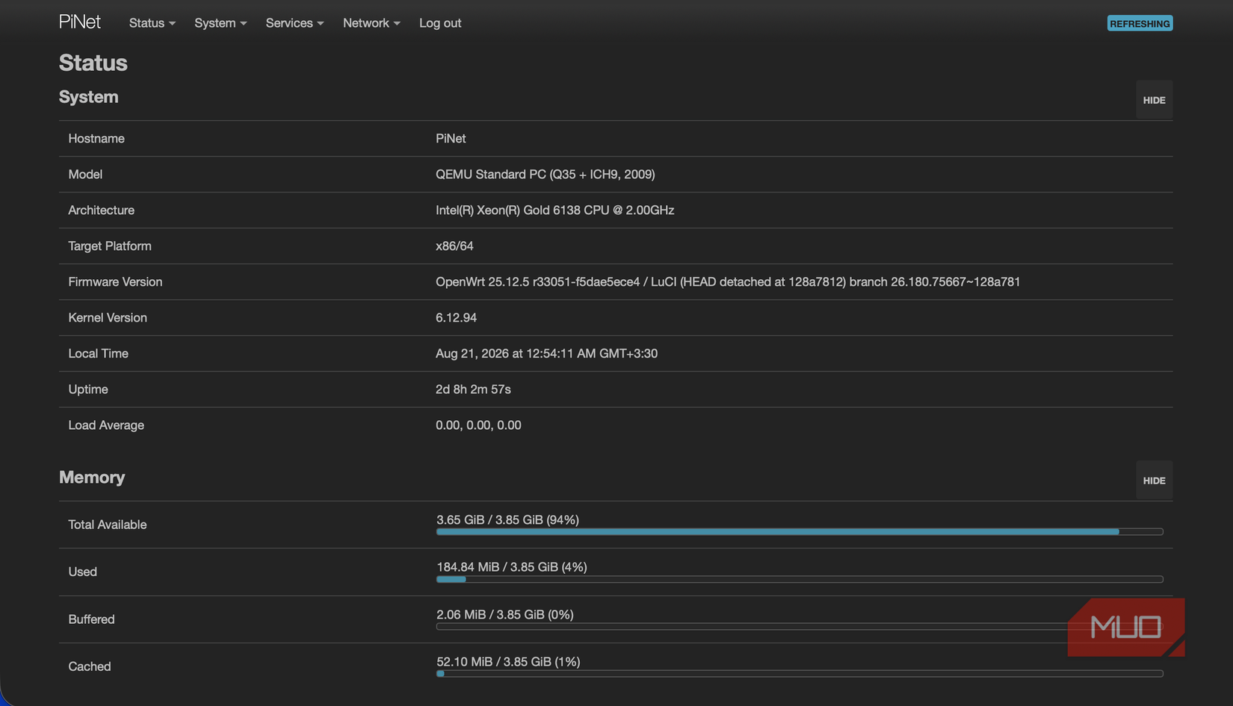Click the Buffered row label
Image resolution: width=1233 pixels, height=706 pixels.
91,619
